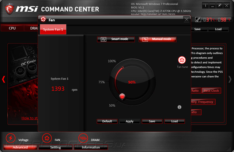
Task: Click the Base Clock button
Action: click(x=211, y=91)
